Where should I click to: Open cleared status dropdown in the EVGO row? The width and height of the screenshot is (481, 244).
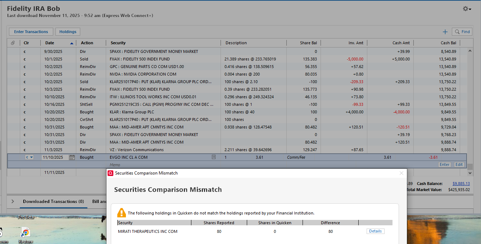pyautogui.click(x=30, y=157)
